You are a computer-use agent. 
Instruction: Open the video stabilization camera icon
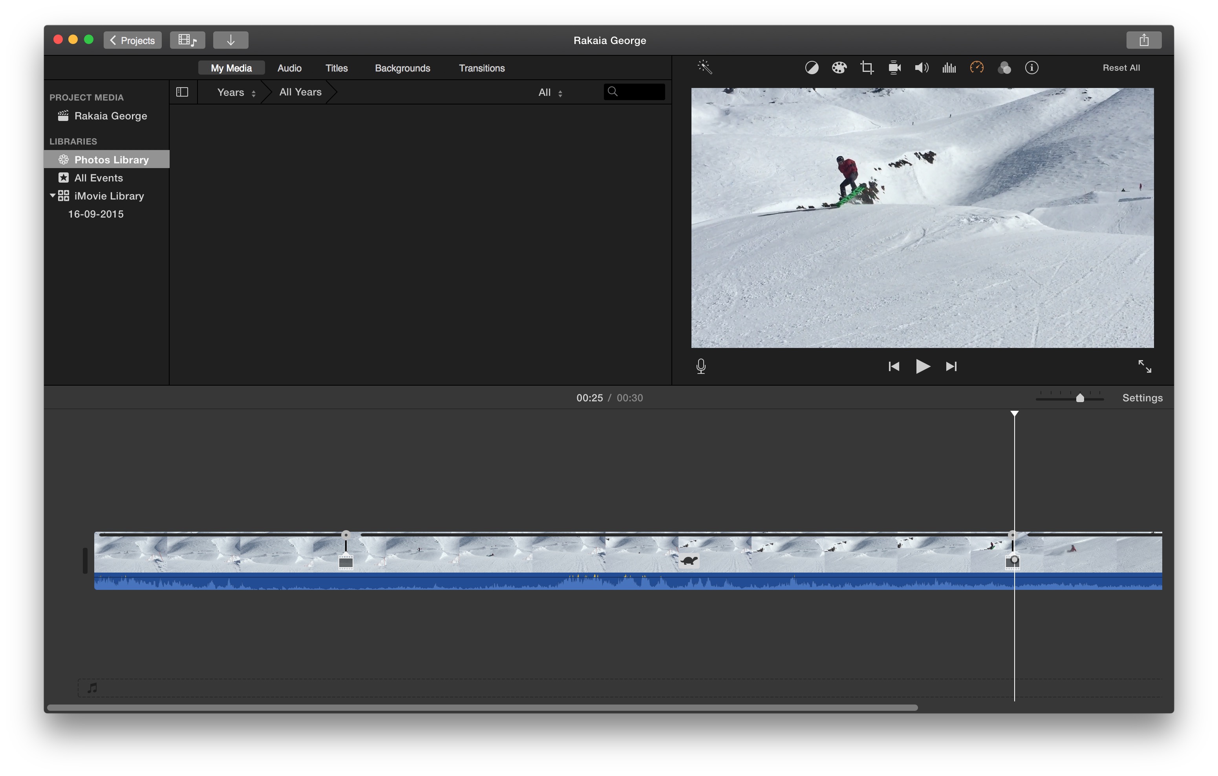(x=894, y=68)
